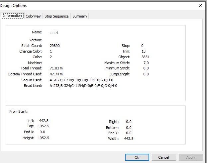Click the Machine label

(35, 63)
